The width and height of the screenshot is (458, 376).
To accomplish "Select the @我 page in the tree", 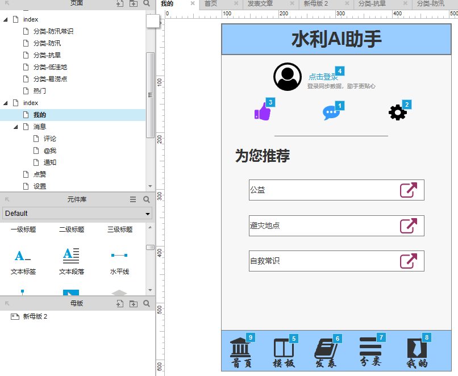I will click(50, 151).
